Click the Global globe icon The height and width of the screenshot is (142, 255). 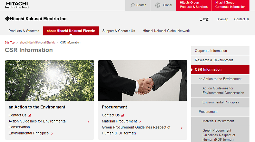point(158,5)
